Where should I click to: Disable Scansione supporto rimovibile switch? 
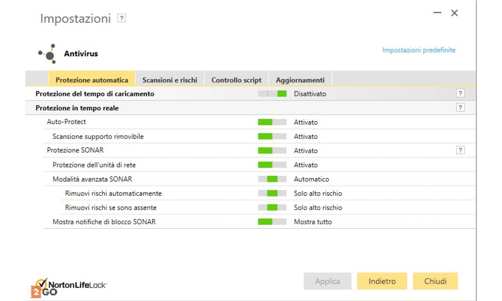(x=272, y=136)
